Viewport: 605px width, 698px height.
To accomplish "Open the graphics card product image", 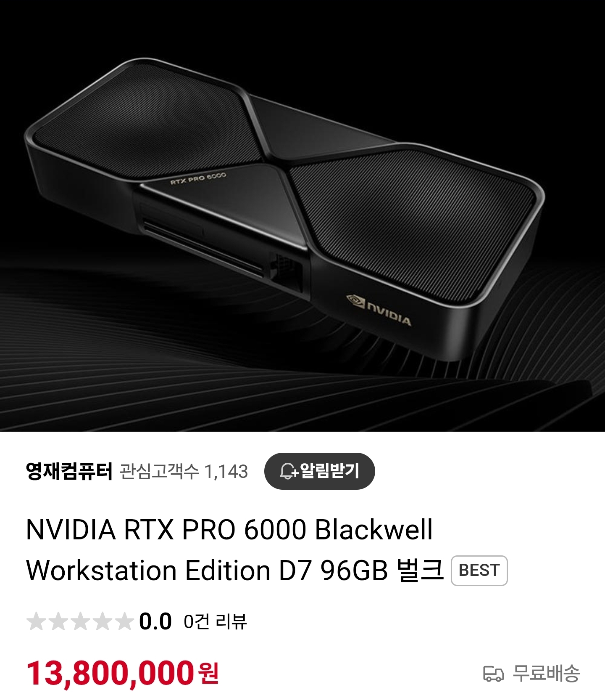I will (x=302, y=215).
